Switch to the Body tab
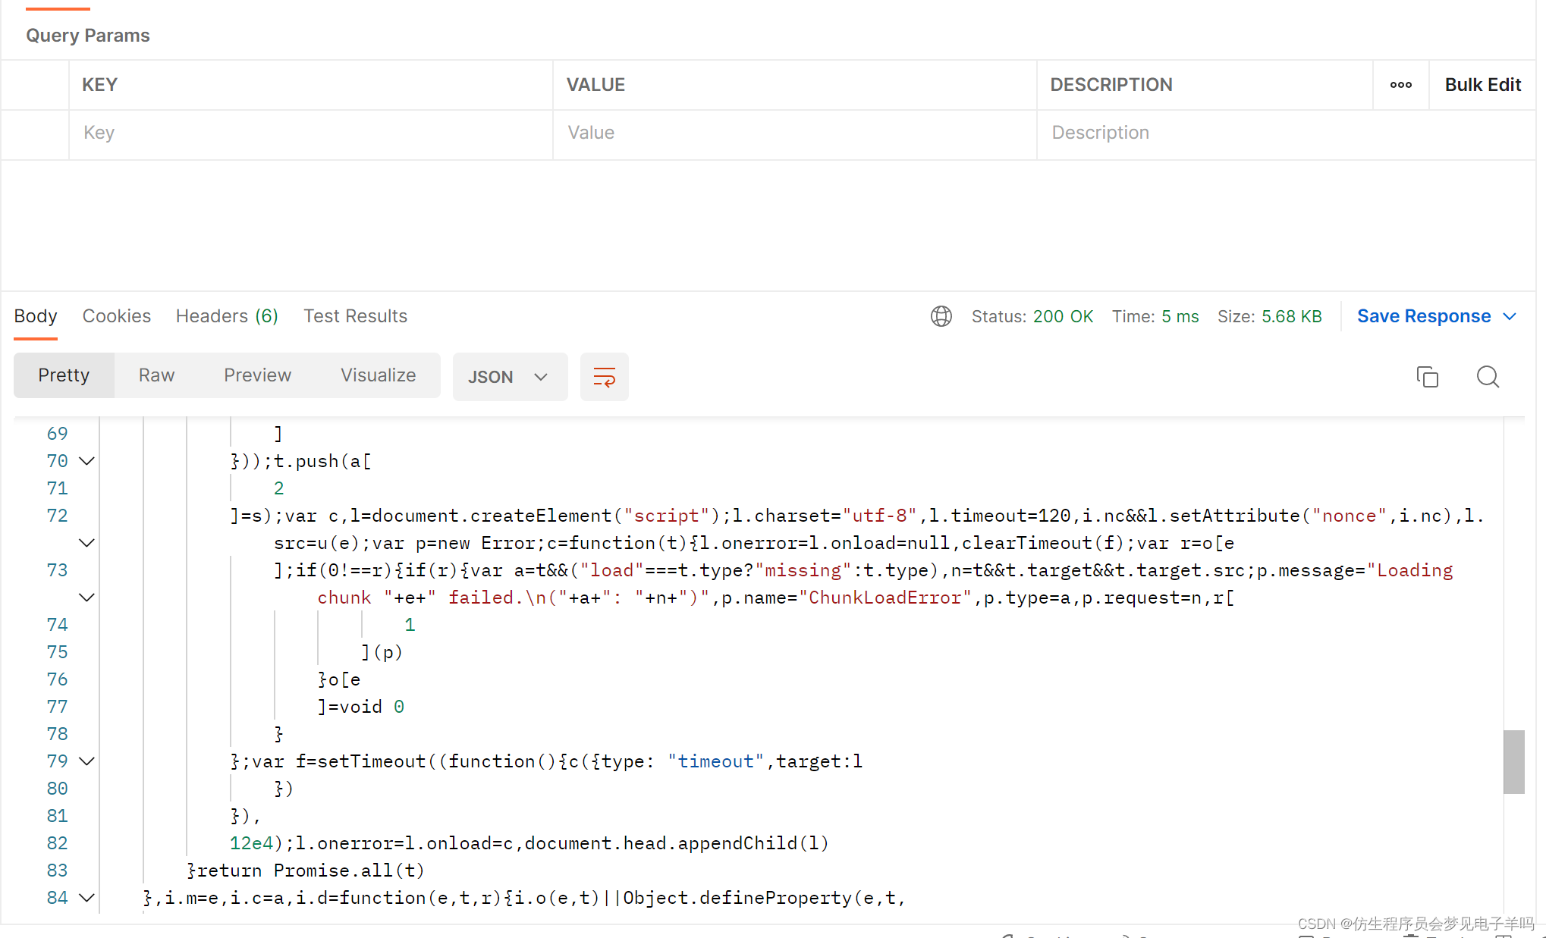1546x938 pixels. point(36,316)
